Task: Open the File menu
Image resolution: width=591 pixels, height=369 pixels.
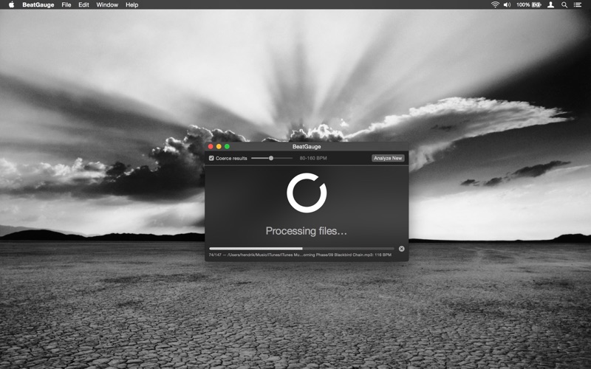Action: click(66, 4)
